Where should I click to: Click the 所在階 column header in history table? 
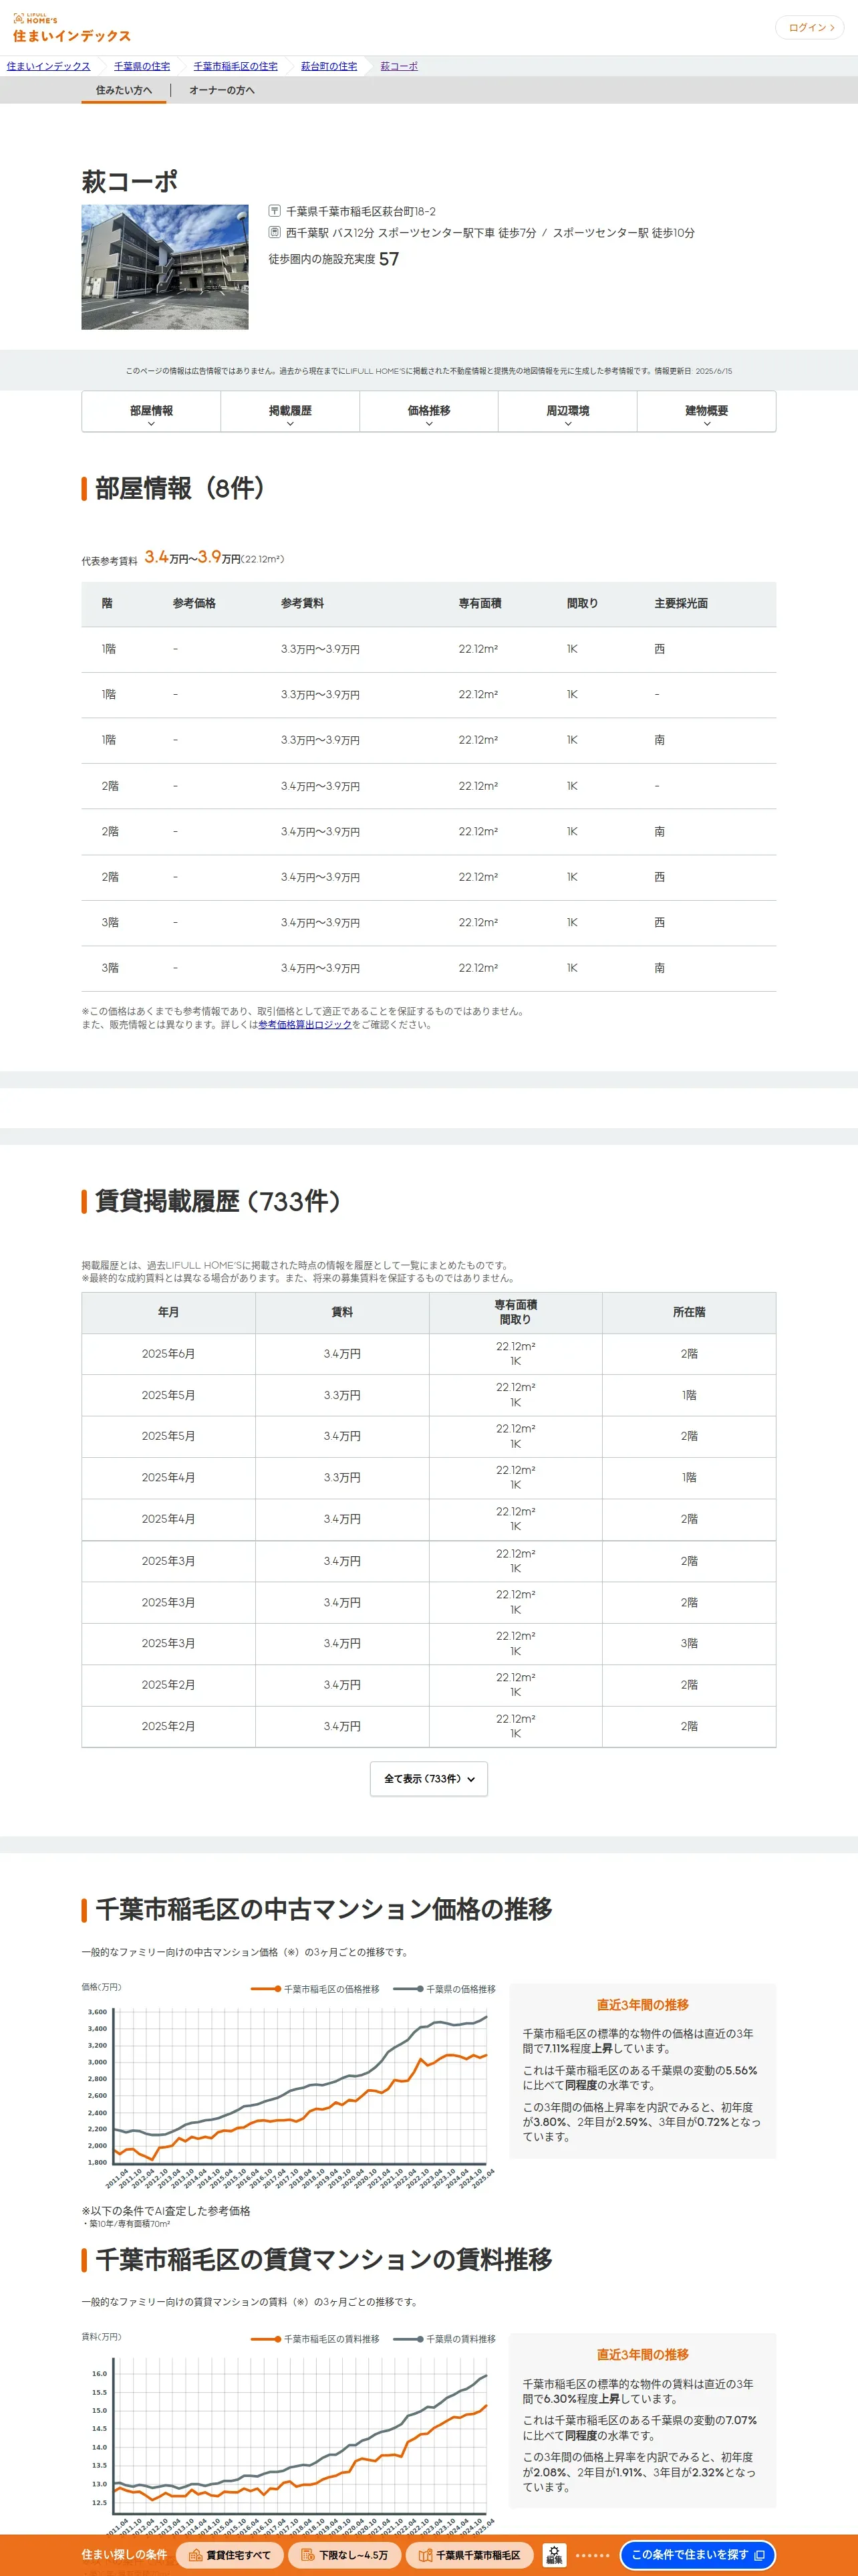(689, 1312)
